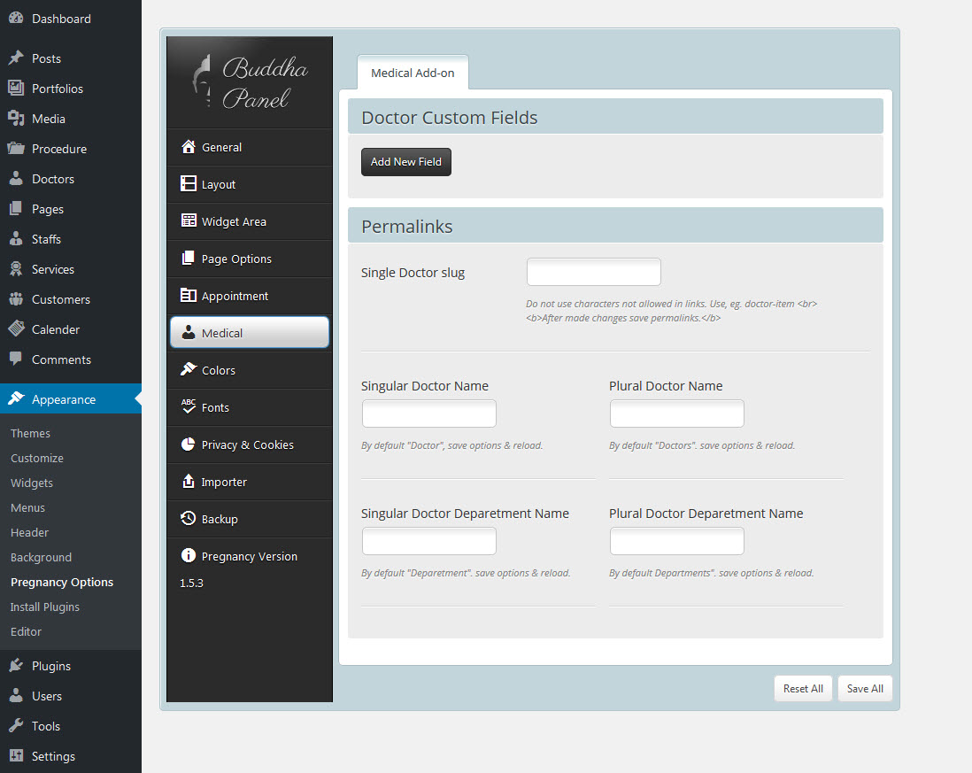The width and height of the screenshot is (972, 773).
Task: Focus the Single Doctor slug field
Action: [593, 272]
